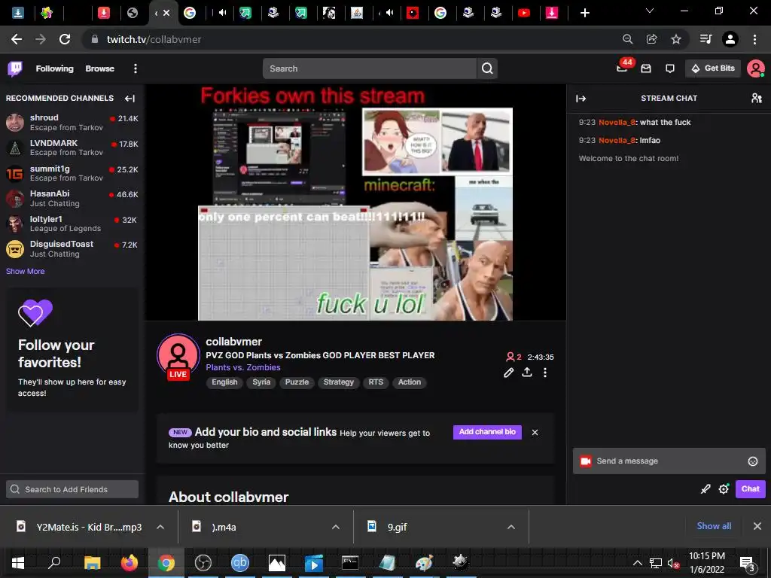Collapse the Recommended Channels sidebar
This screenshot has width=771, height=578.
pyautogui.click(x=130, y=99)
